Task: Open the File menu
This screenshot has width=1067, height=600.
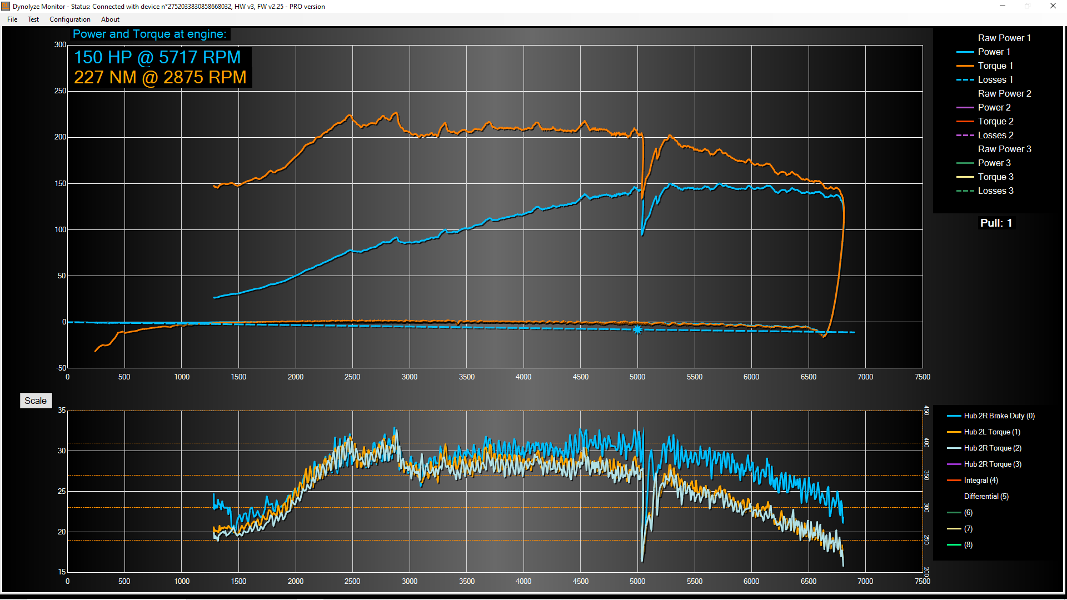Action: pos(12,19)
